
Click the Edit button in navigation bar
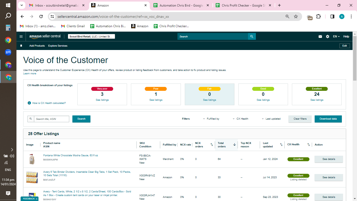pos(345,46)
